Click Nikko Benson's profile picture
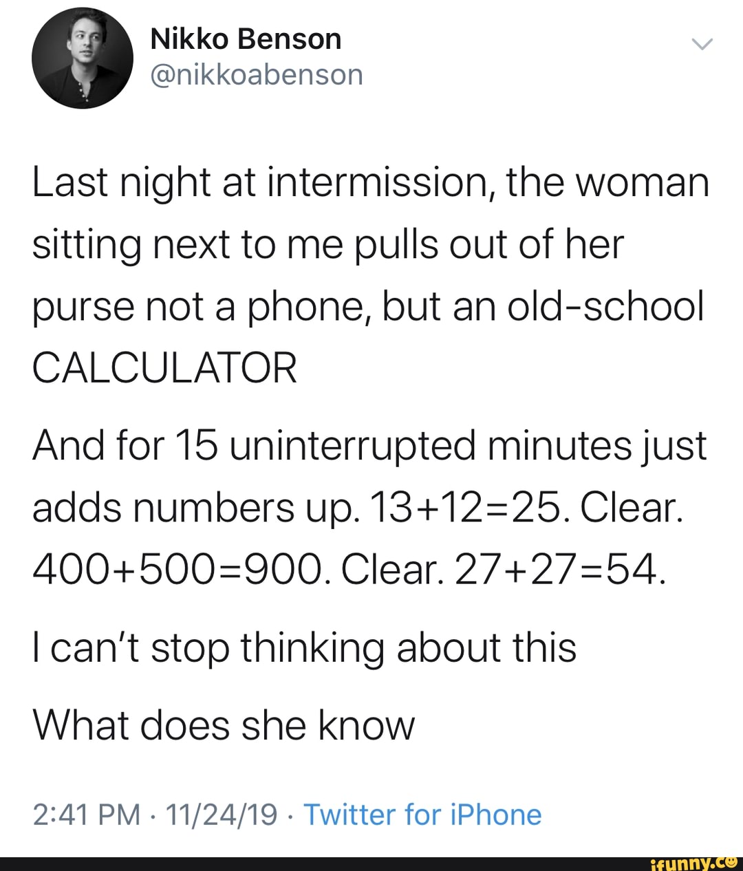This screenshot has width=743, height=871. [83, 58]
